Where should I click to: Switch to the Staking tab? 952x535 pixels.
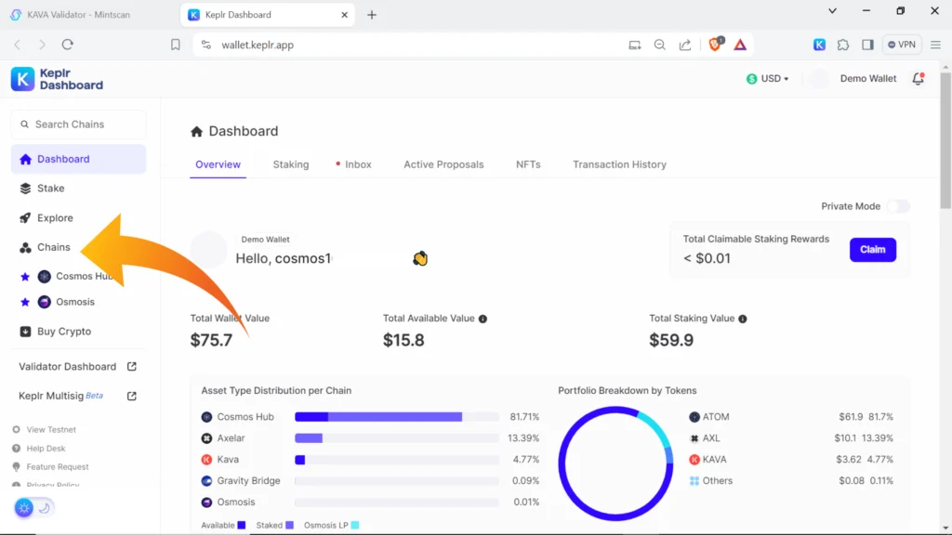tap(290, 164)
